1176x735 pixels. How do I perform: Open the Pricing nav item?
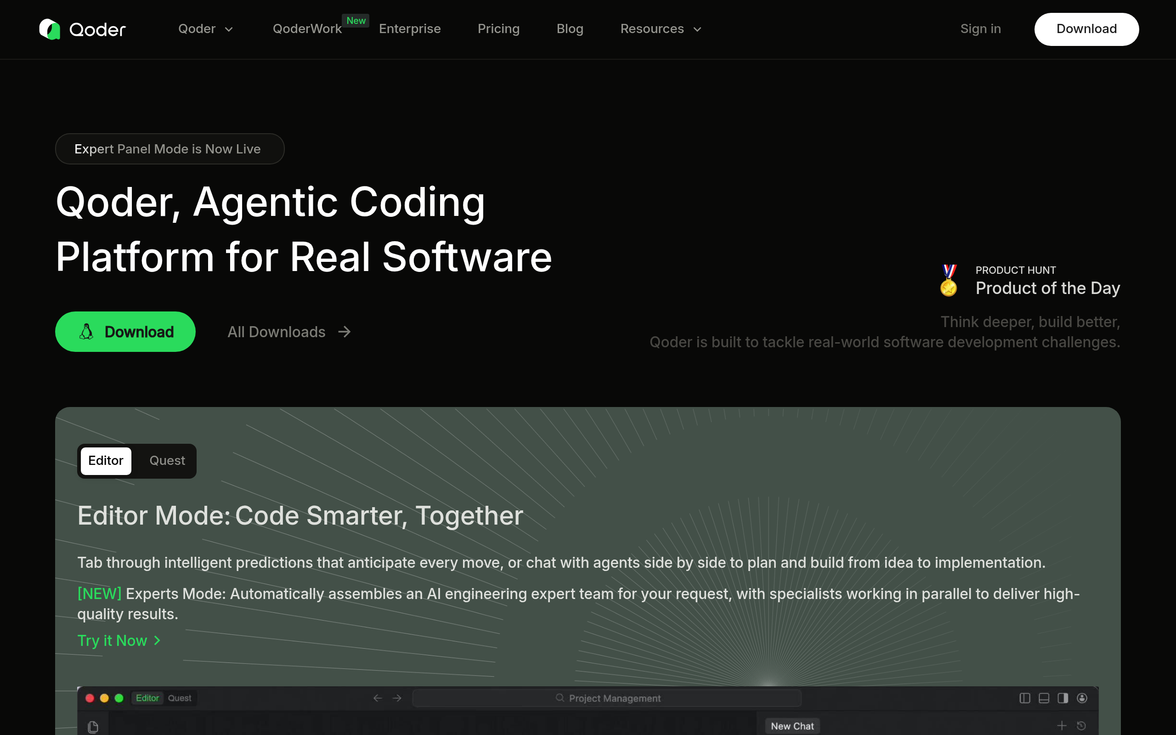point(498,29)
